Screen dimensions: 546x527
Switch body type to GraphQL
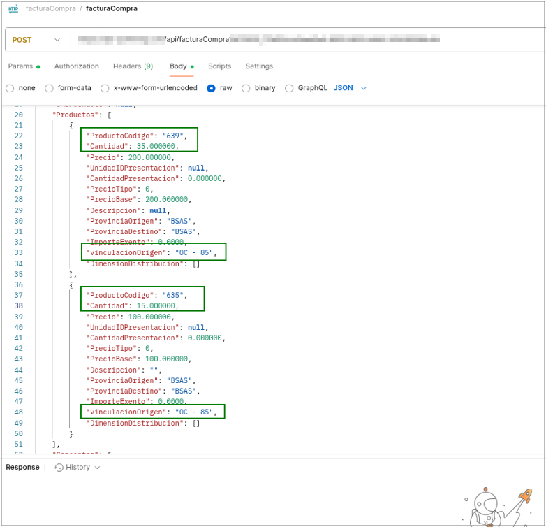tap(289, 88)
